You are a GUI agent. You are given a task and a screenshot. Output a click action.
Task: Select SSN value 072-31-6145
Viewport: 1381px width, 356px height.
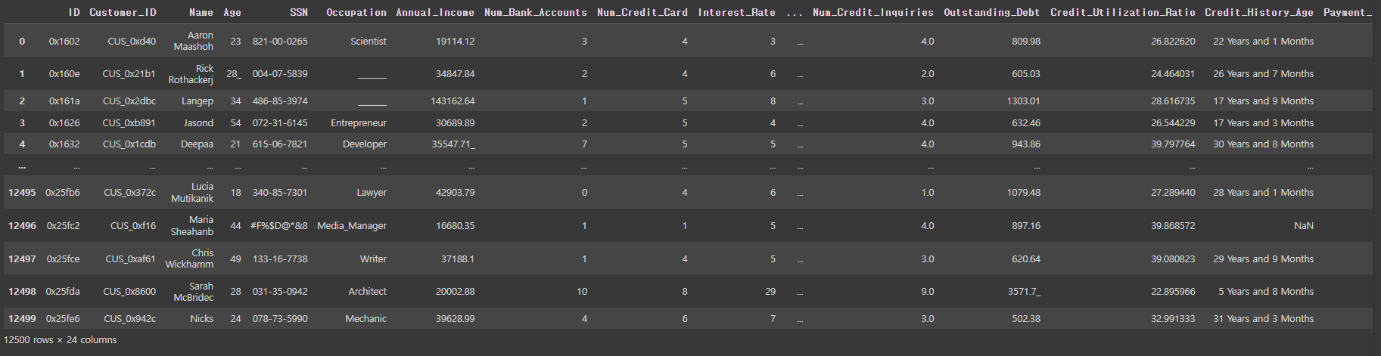tap(280, 123)
